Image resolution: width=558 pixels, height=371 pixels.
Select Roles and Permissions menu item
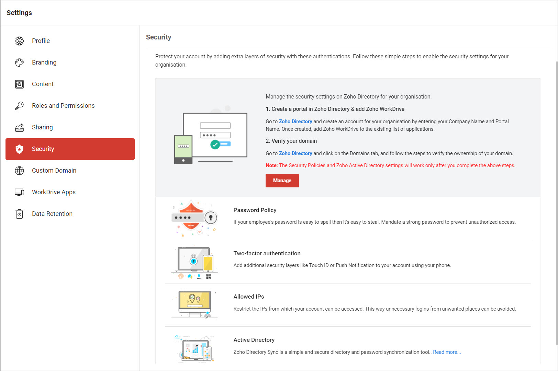click(x=70, y=106)
